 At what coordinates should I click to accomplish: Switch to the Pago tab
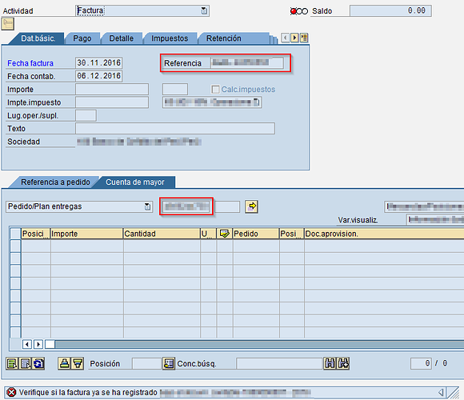[x=82, y=38]
